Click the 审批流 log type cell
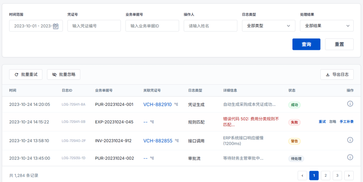 (195, 158)
